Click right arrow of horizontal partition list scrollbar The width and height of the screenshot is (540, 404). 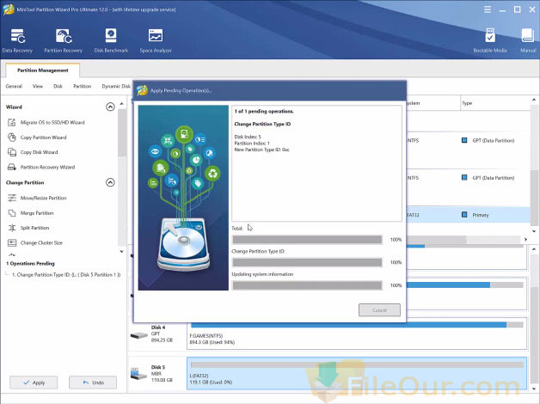click(x=525, y=239)
